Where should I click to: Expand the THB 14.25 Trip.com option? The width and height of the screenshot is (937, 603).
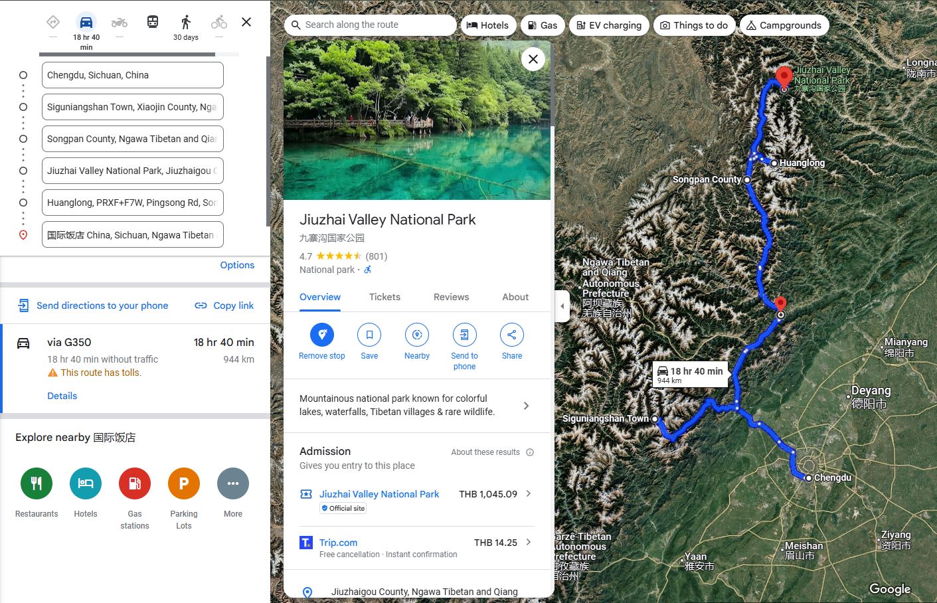click(529, 542)
